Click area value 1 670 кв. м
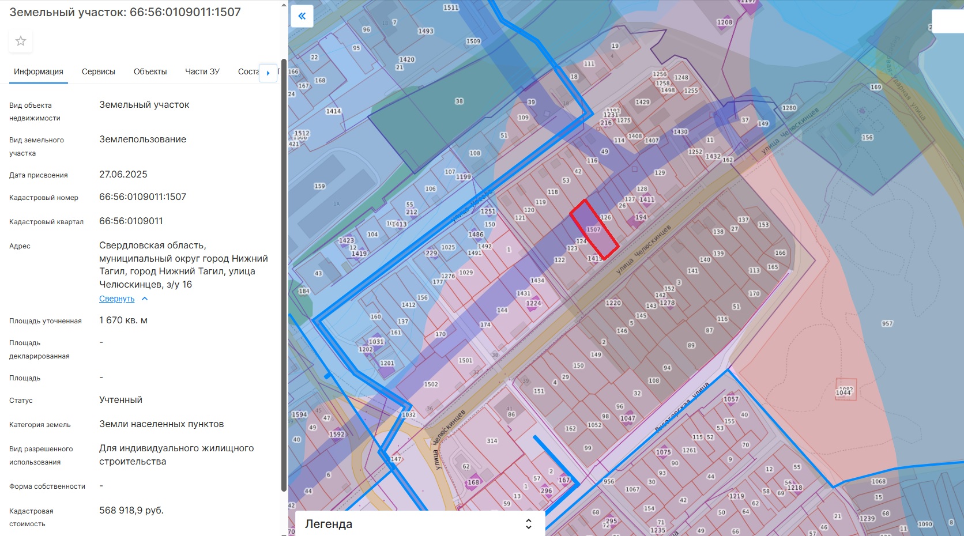 (x=123, y=320)
